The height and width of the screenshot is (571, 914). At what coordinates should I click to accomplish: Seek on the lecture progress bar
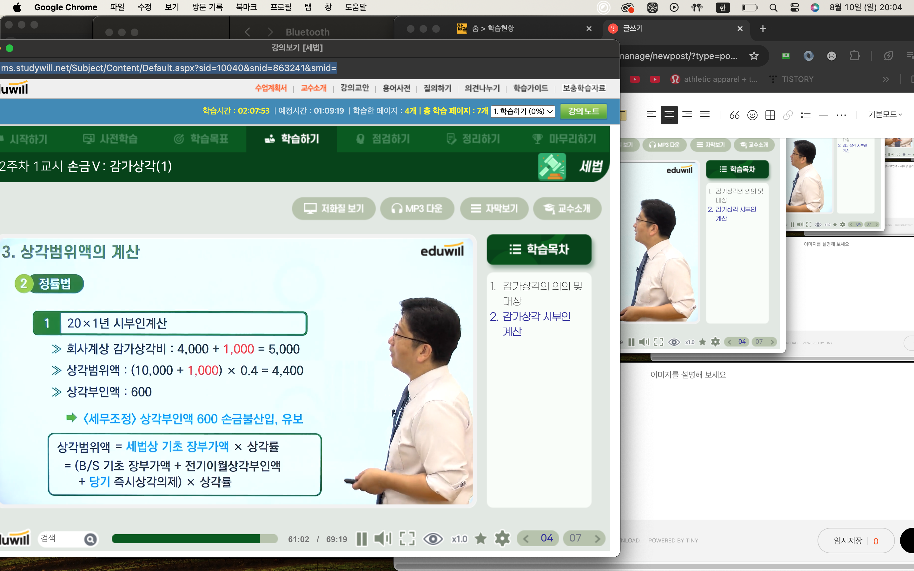pos(195,539)
